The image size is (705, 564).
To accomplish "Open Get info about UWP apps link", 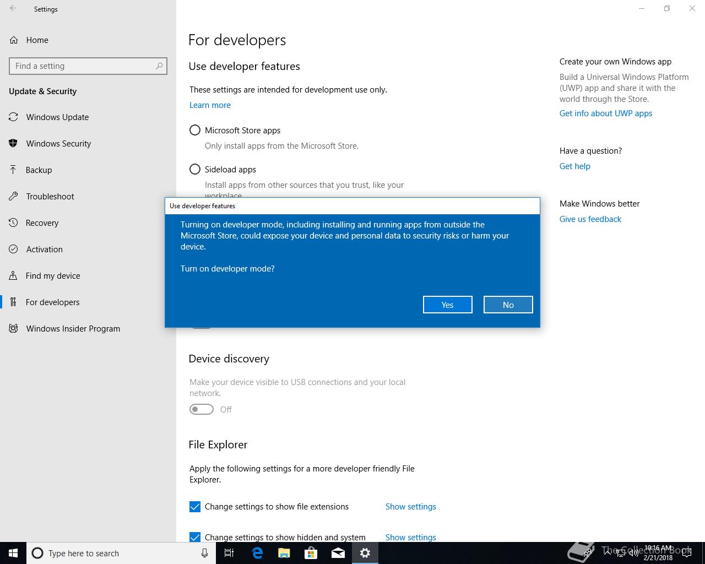I will [x=606, y=113].
